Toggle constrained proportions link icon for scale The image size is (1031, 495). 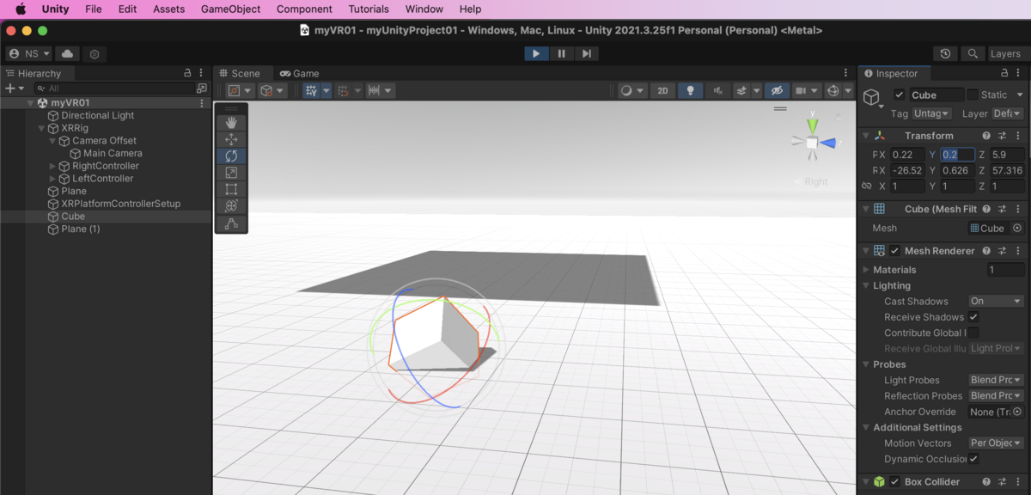pyautogui.click(x=867, y=186)
